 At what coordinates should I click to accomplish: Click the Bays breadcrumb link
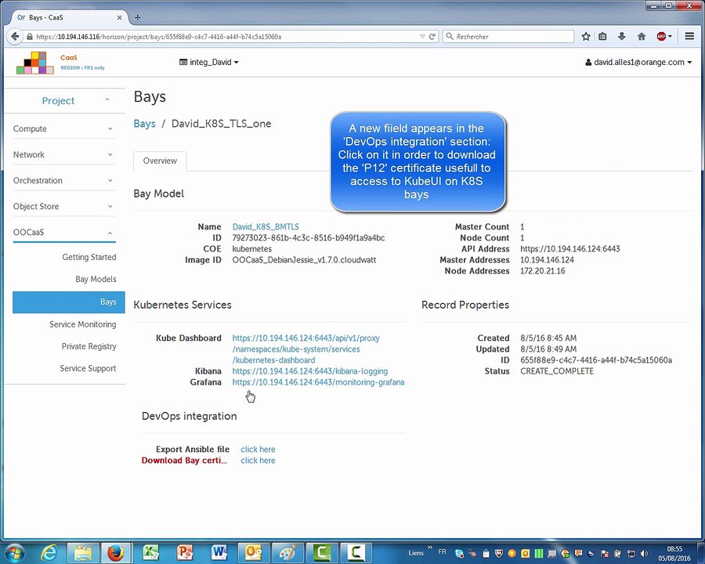[144, 124]
